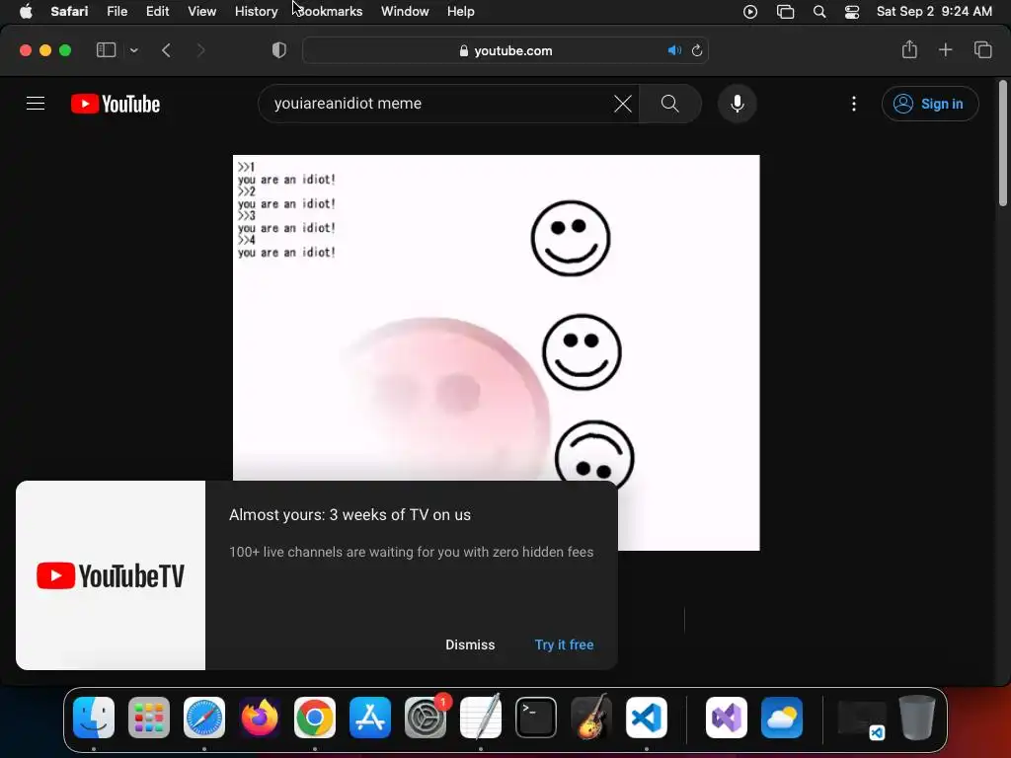Open Now Playing in menu bar
Image resolution: width=1011 pixels, height=758 pixels.
(750, 12)
